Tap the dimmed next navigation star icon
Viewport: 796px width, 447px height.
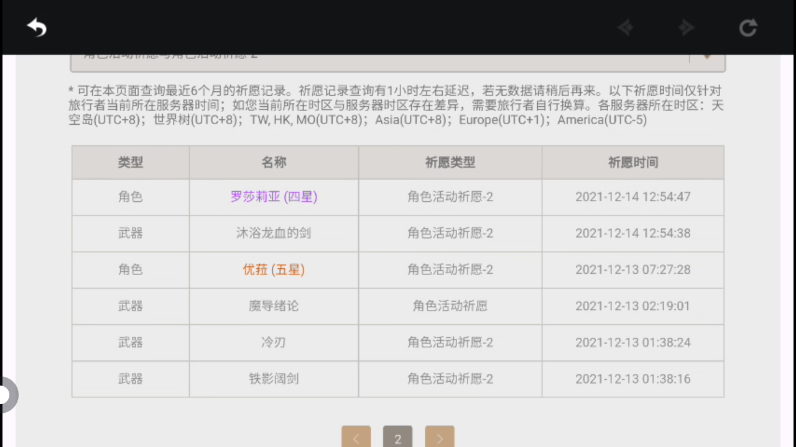click(686, 27)
